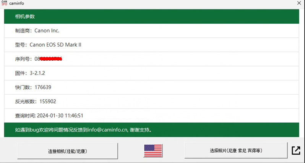Close the caminfo window
Viewport: 305px width, 163px height.
click(299, 3)
